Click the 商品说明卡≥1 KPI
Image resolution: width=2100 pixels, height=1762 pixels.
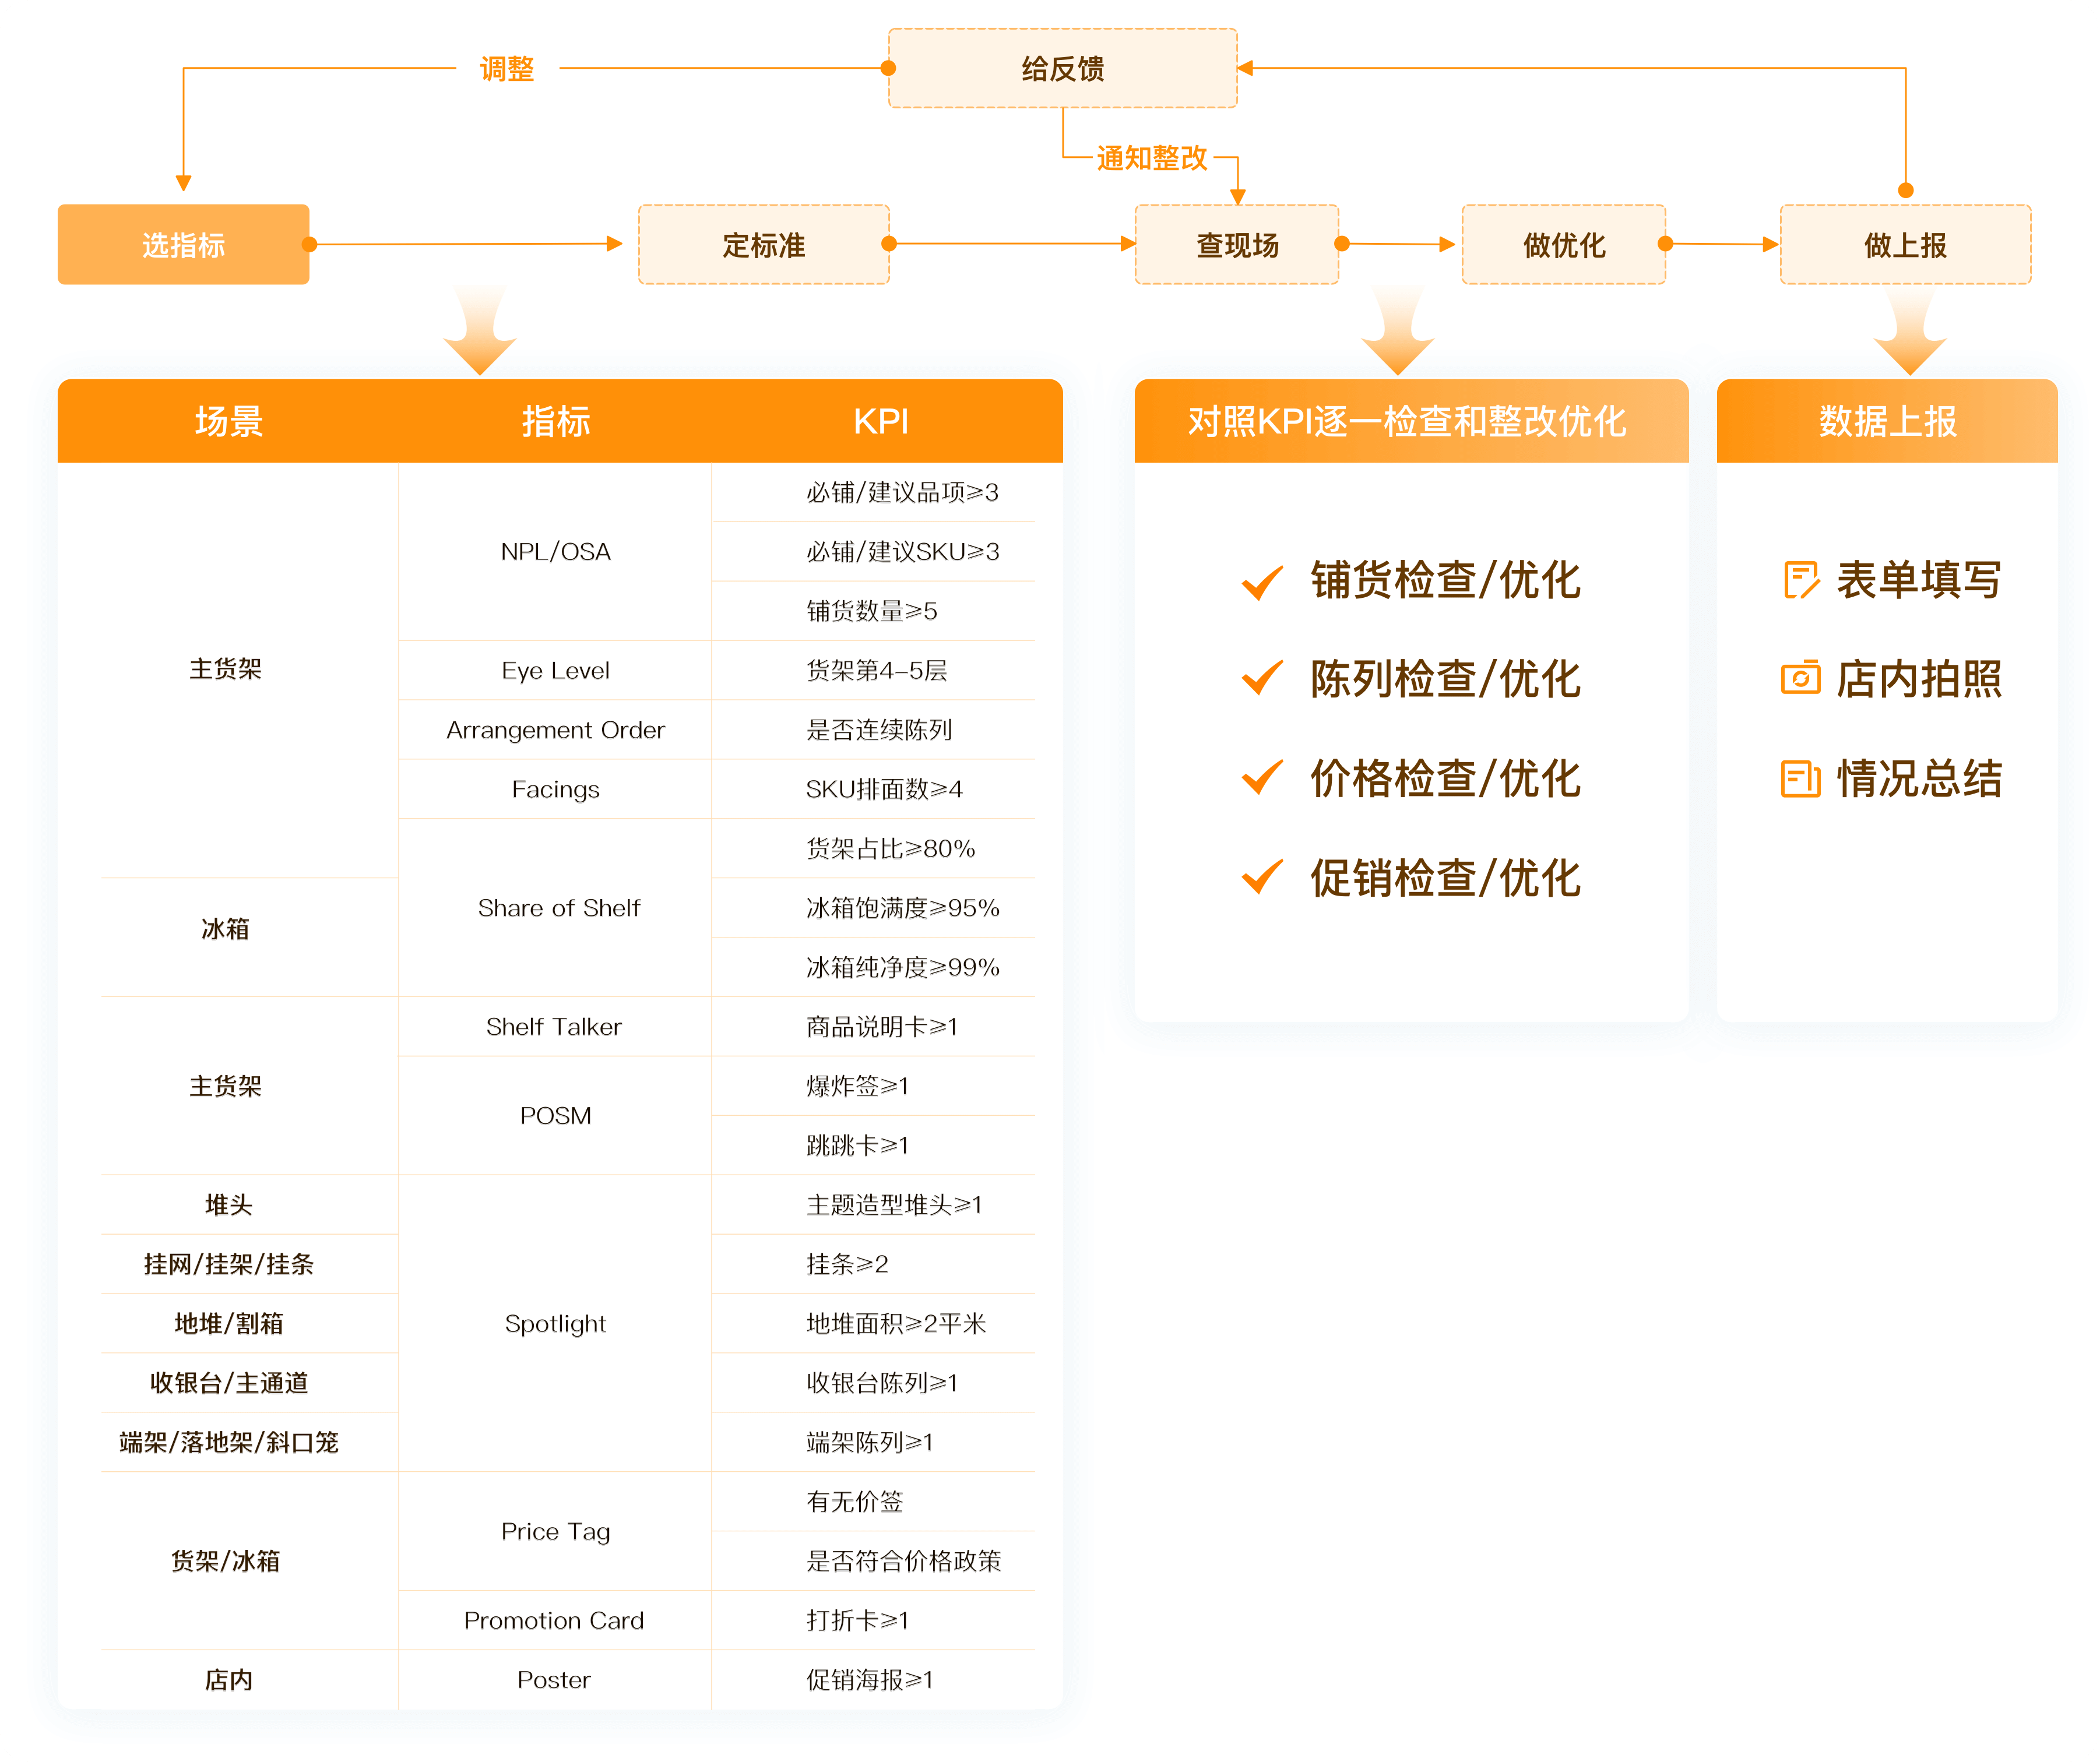[882, 1027]
